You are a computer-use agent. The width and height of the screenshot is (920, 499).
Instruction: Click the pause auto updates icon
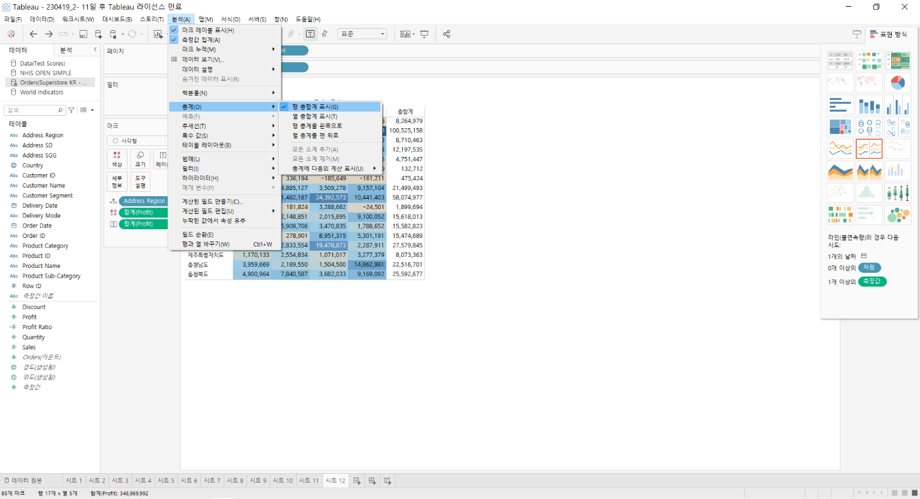tap(113, 34)
